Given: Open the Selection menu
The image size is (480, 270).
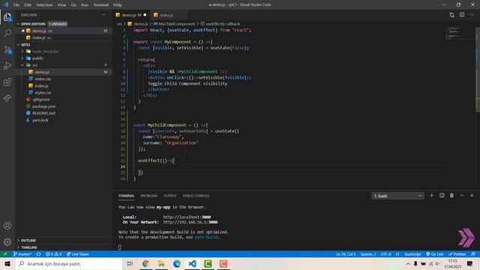Looking at the screenshot, I should [44, 5].
